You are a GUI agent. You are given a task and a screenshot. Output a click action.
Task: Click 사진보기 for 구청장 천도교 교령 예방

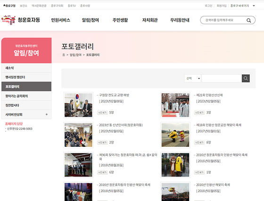point(102,113)
